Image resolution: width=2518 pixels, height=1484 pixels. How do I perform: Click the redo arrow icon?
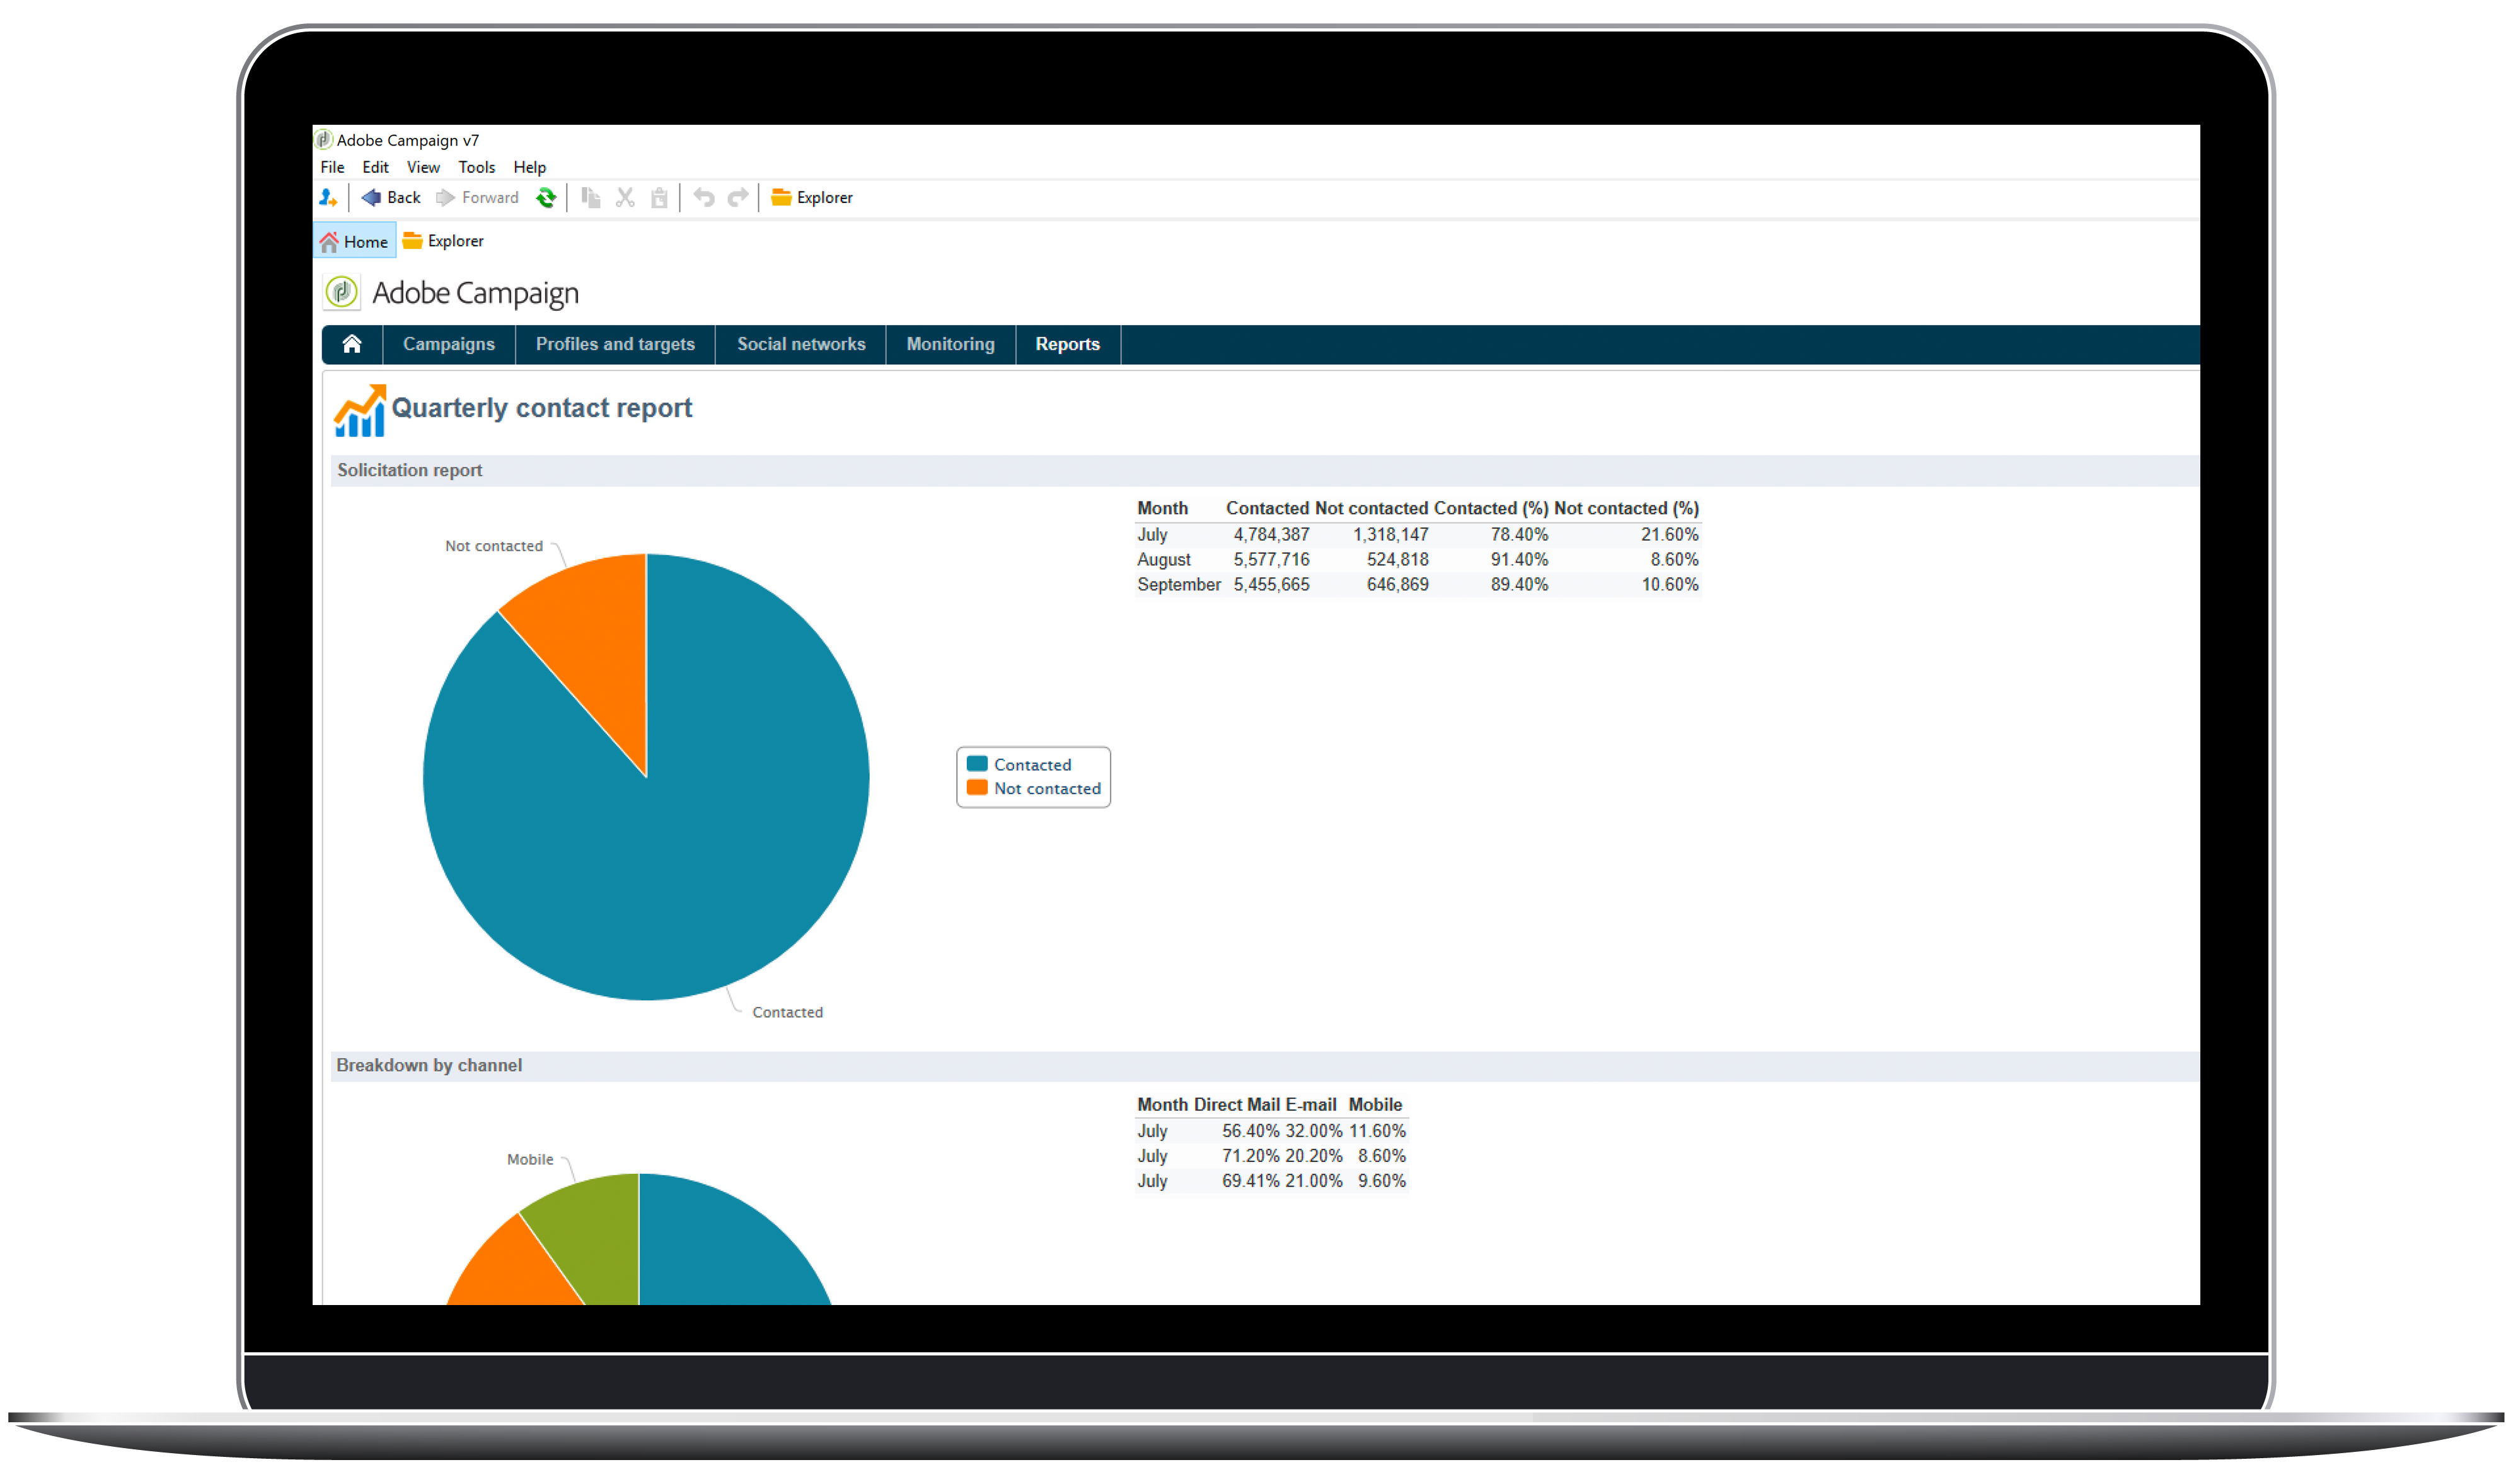click(x=738, y=198)
